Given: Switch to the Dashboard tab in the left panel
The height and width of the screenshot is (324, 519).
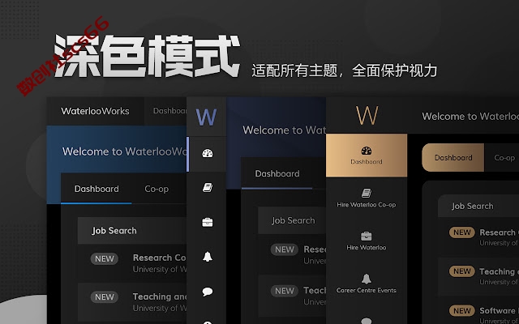Looking at the screenshot, I should tap(97, 189).
